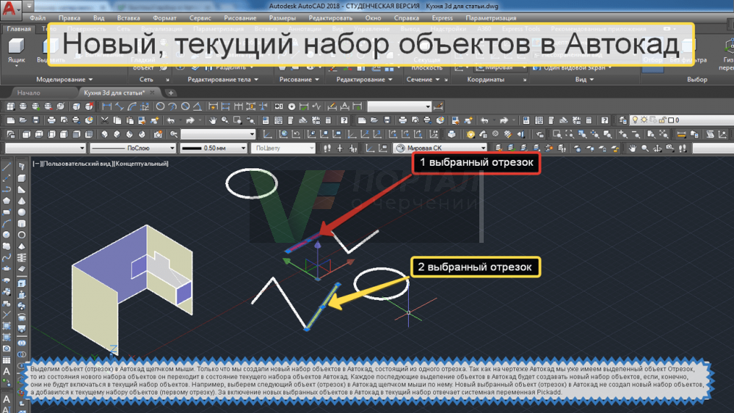Viewport: 734px width, 413px height.
Task: Click the printer Plot icon
Action: pos(52,120)
